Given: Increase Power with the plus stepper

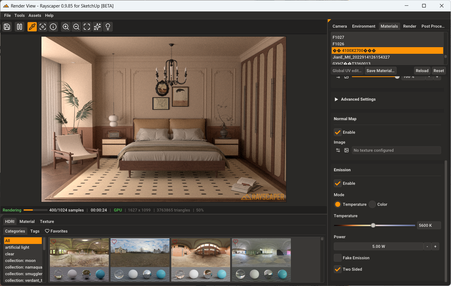Looking at the screenshot, I should tap(435, 246).
